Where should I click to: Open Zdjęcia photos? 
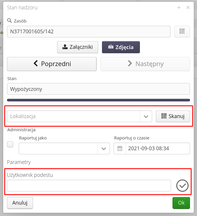pos(121,47)
